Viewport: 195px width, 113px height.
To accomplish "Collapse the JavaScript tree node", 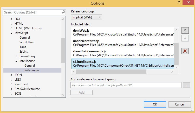I will tap(11, 33).
